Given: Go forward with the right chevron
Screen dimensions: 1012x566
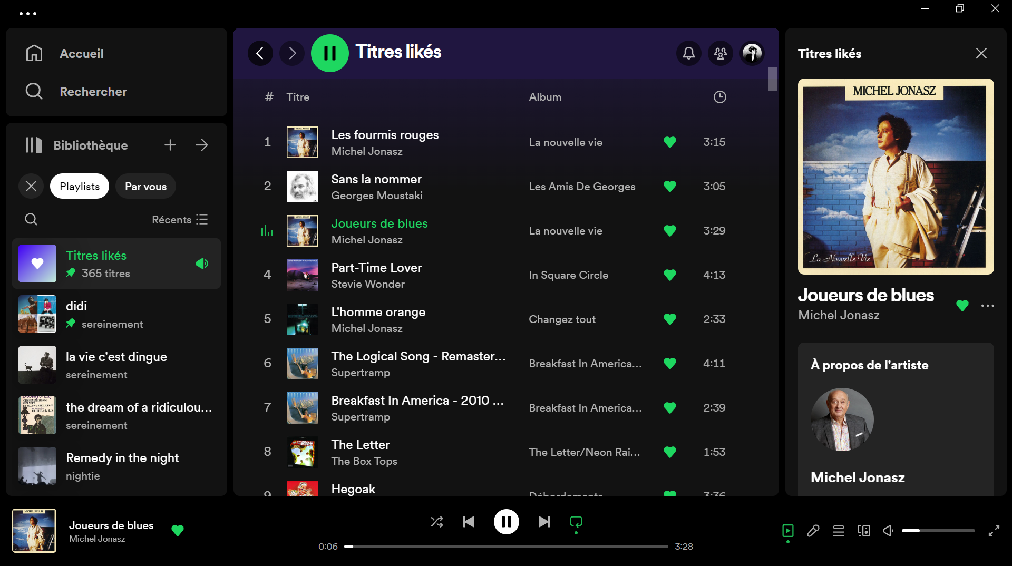Looking at the screenshot, I should click(292, 53).
